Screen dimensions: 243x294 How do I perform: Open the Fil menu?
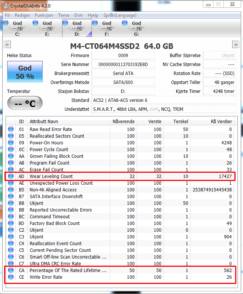point(7,15)
